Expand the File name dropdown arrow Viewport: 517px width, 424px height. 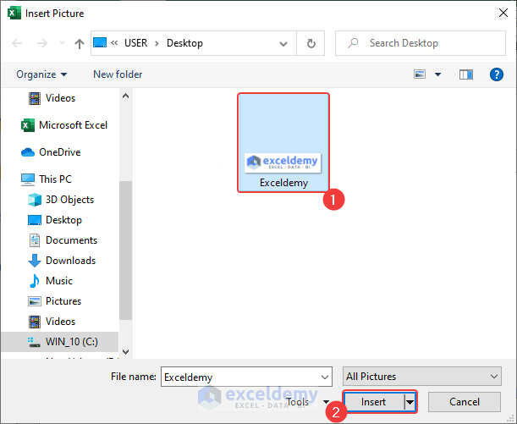pyautogui.click(x=325, y=377)
